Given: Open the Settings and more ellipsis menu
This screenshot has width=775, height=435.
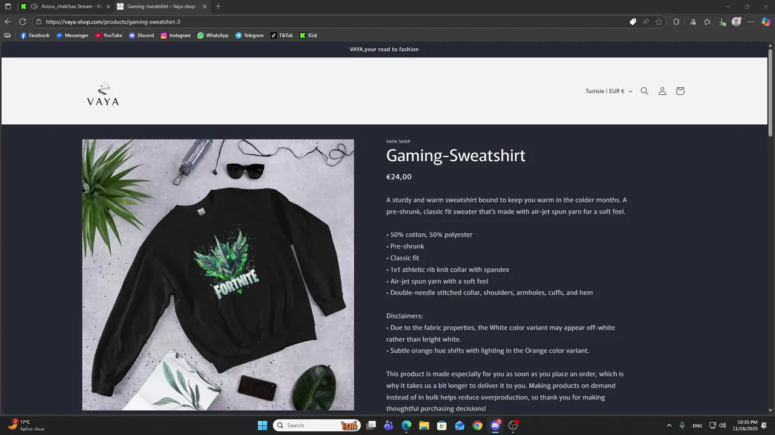Looking at the screenshot, I should [x=751, y=22].
